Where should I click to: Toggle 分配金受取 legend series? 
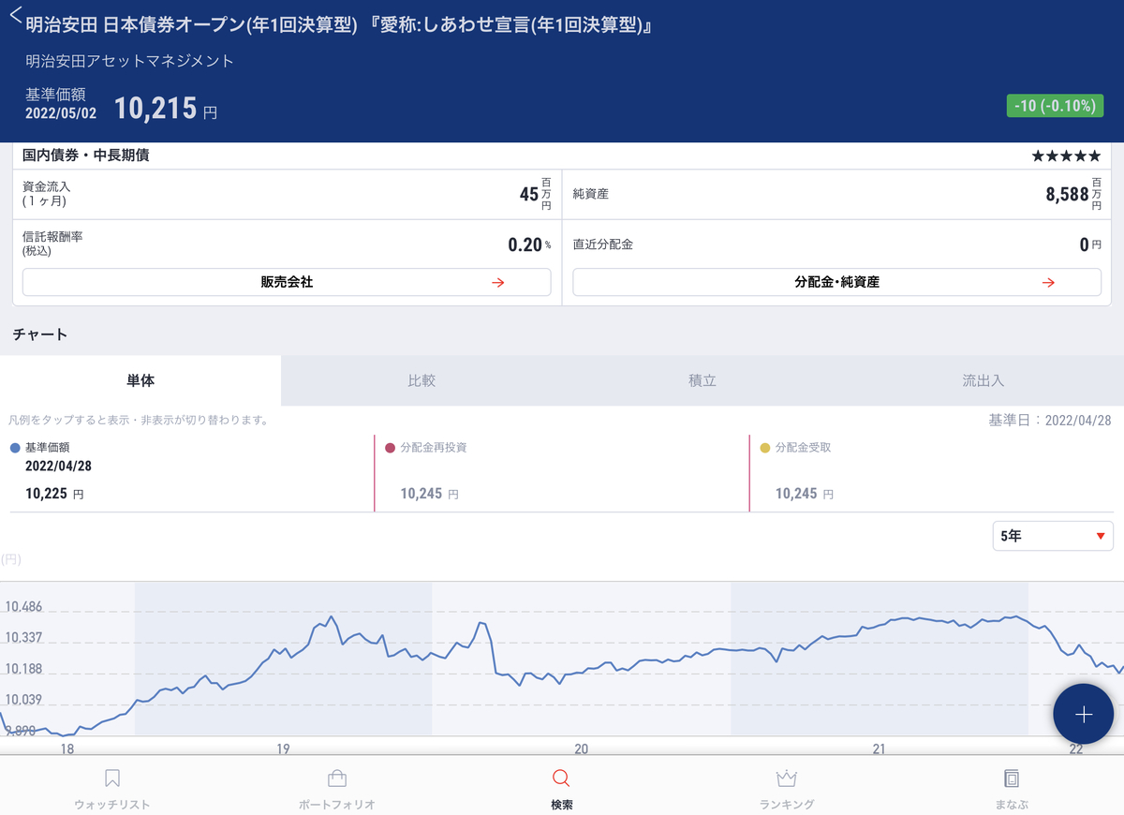click(x=795, y=448)
